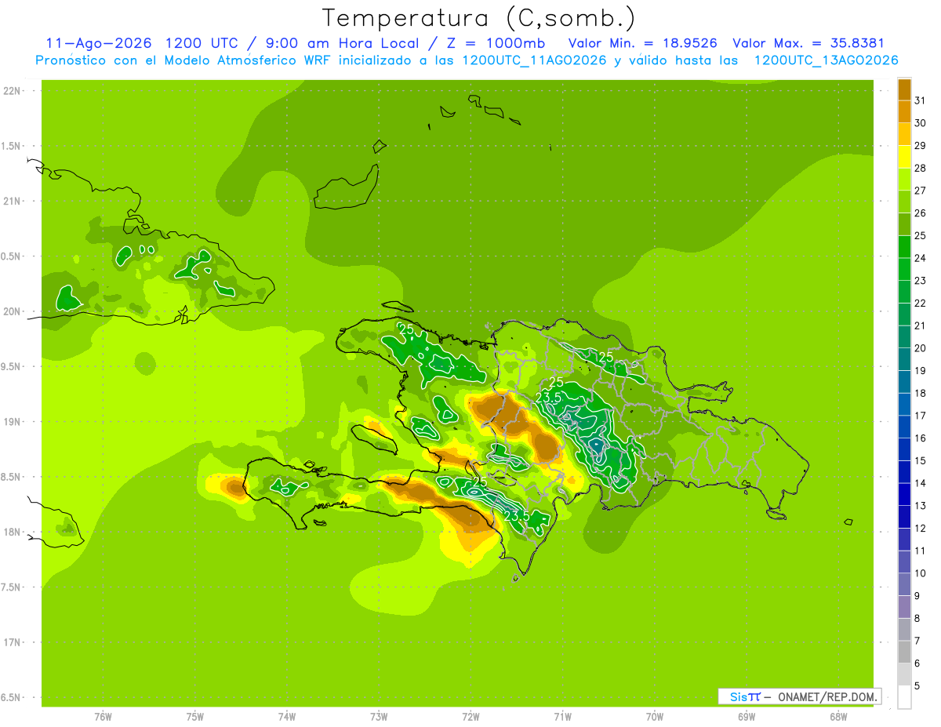This screenshot has width=941, height=727.
Task: Pick the topmost dark orange swatch above 31
Action: click(x=904, y=89)
